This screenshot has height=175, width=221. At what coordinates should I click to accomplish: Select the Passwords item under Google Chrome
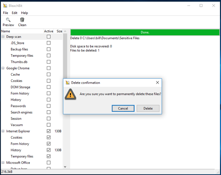pyautogui.click(x=18, y=106)
